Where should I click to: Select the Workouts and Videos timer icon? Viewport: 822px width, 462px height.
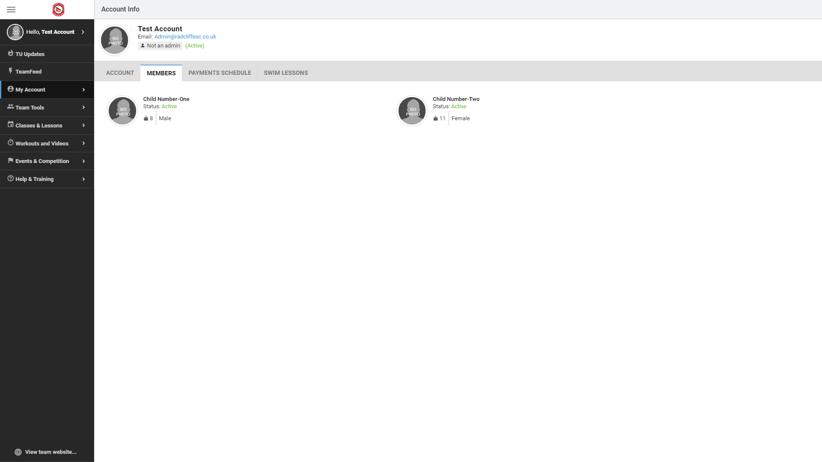pos(10,143)
